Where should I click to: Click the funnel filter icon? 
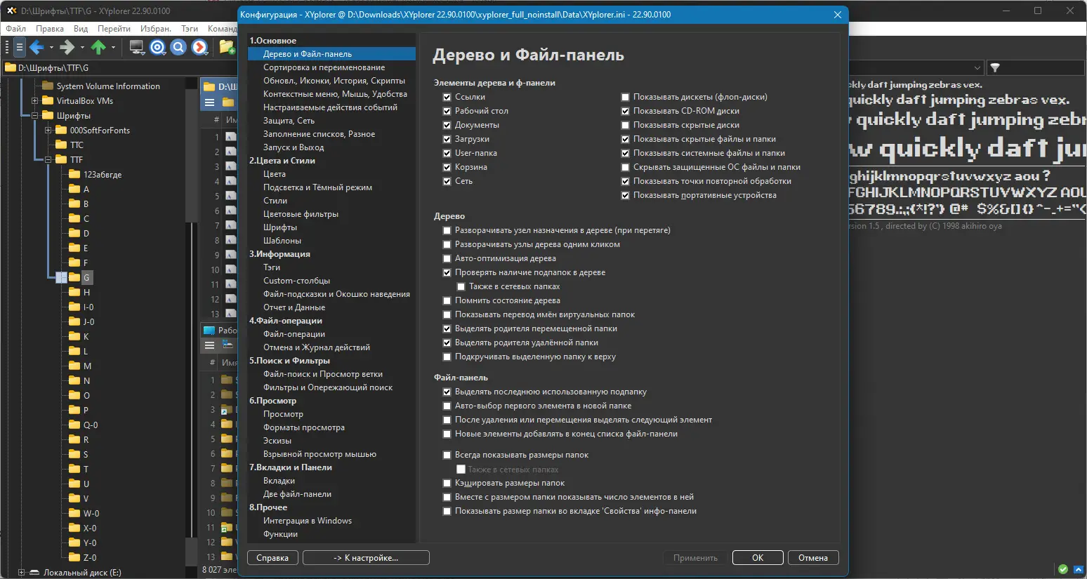pos(995,68)
